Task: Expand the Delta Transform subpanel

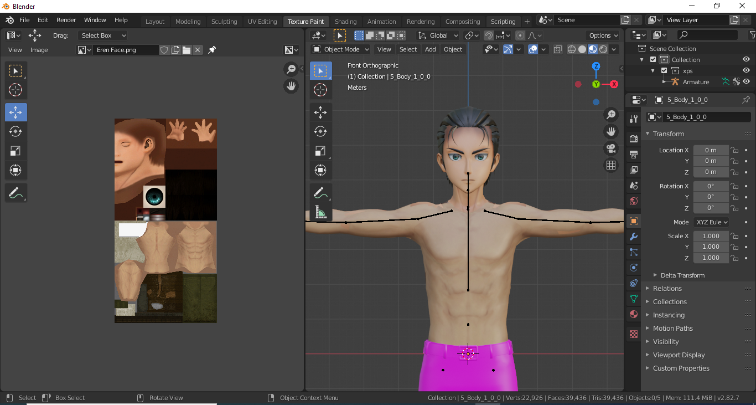Action: pos(682,275)
